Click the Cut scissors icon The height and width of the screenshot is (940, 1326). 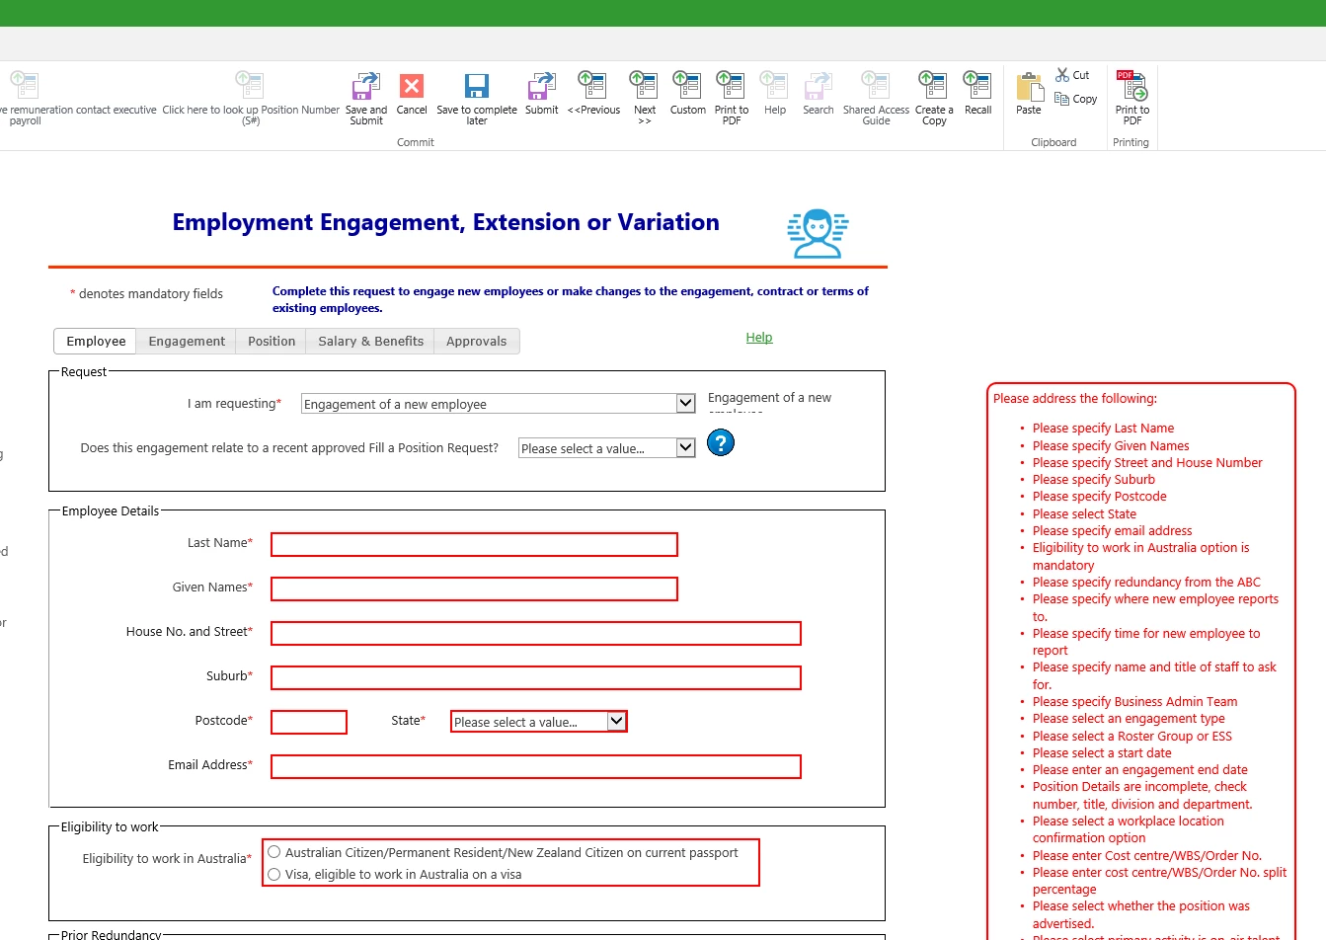[1062, 75]
